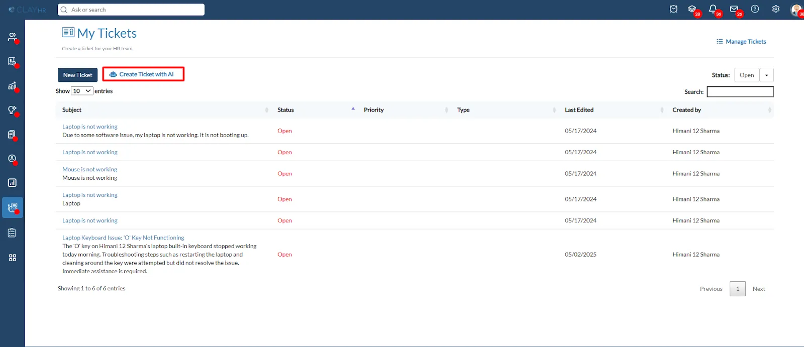Select page 1 in pagination
Screen dimensions: 804x347
[738, 289]
